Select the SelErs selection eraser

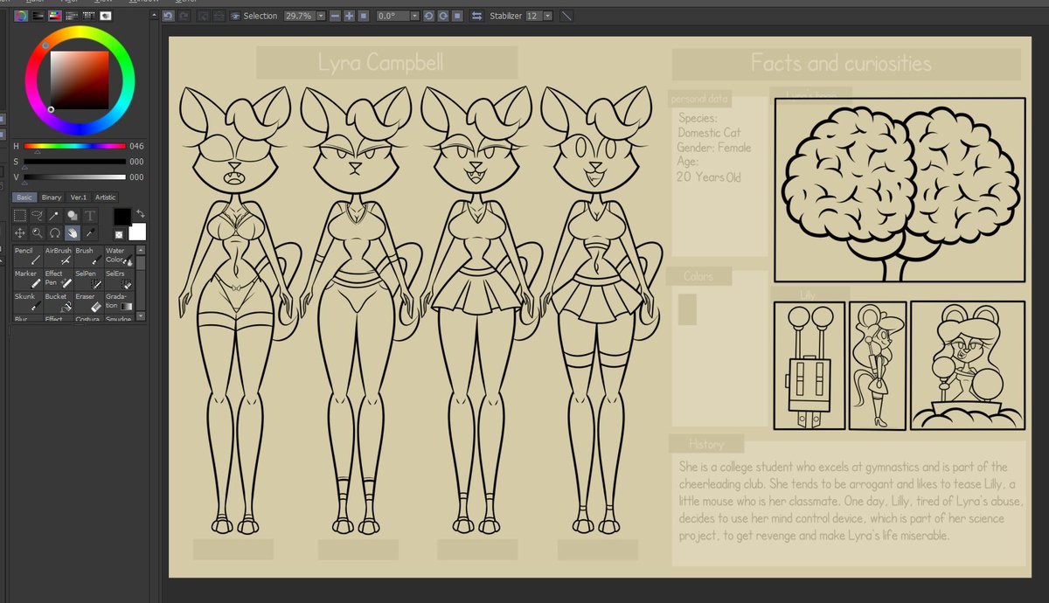120,279
